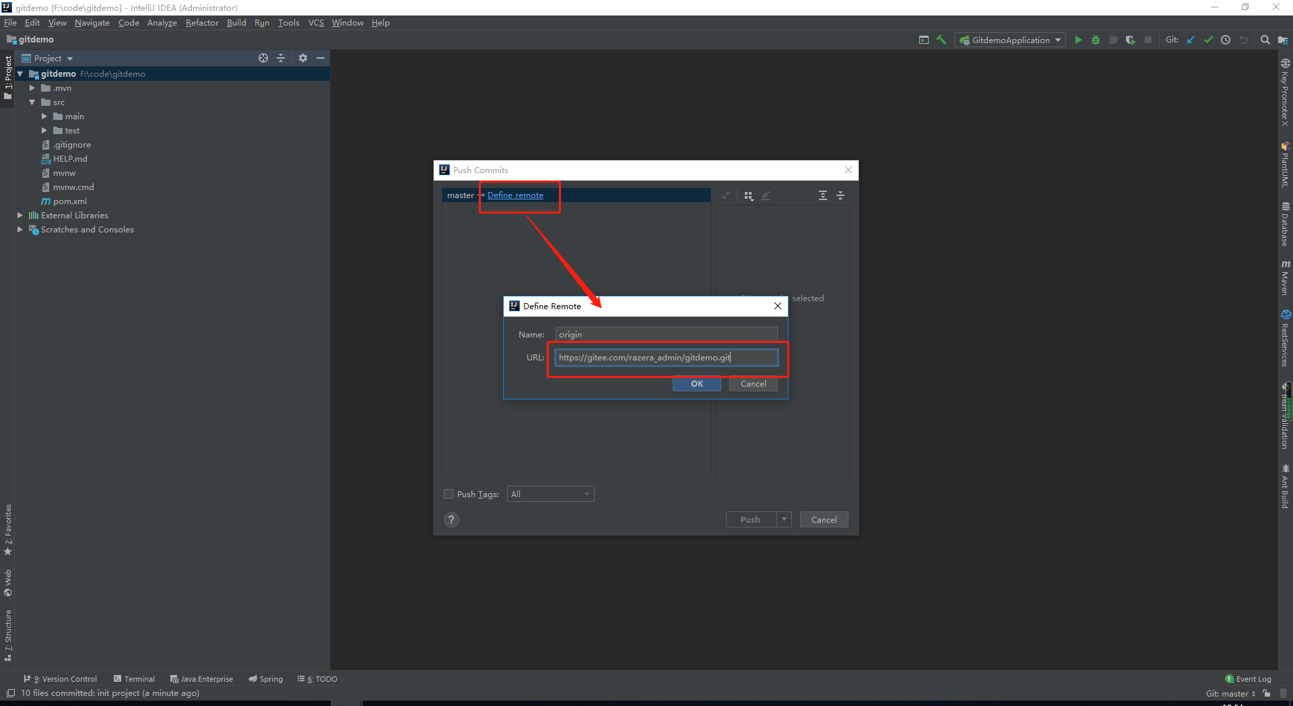Open the Maven tool window
Screen dimensions: 1293x706
click(1285, 278)
